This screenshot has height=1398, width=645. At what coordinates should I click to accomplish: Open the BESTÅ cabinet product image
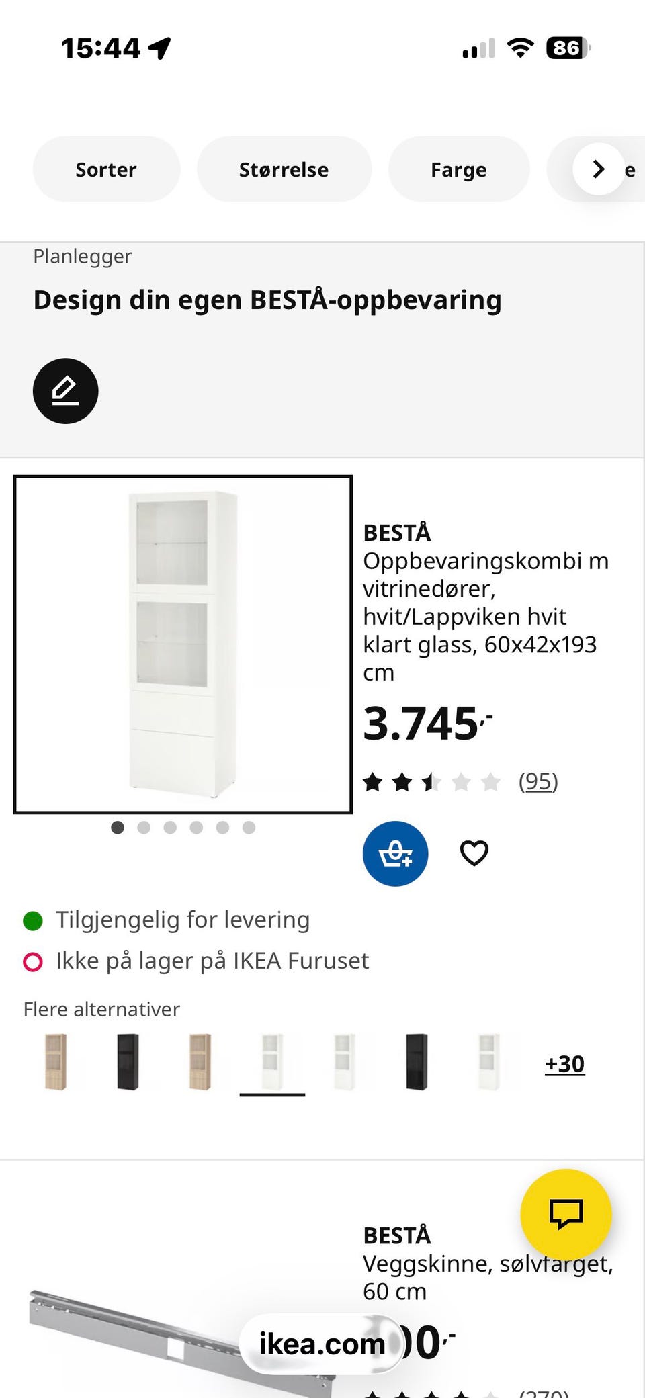pos(183,644)
